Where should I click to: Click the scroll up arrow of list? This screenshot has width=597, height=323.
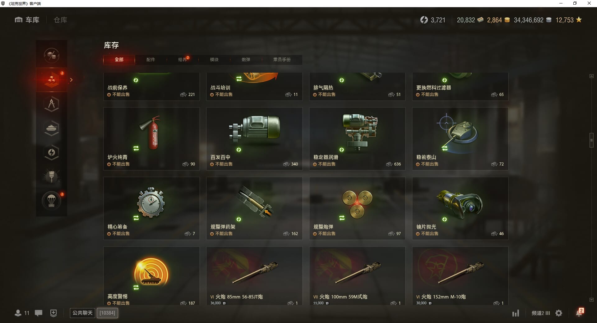tap(591, 76)
